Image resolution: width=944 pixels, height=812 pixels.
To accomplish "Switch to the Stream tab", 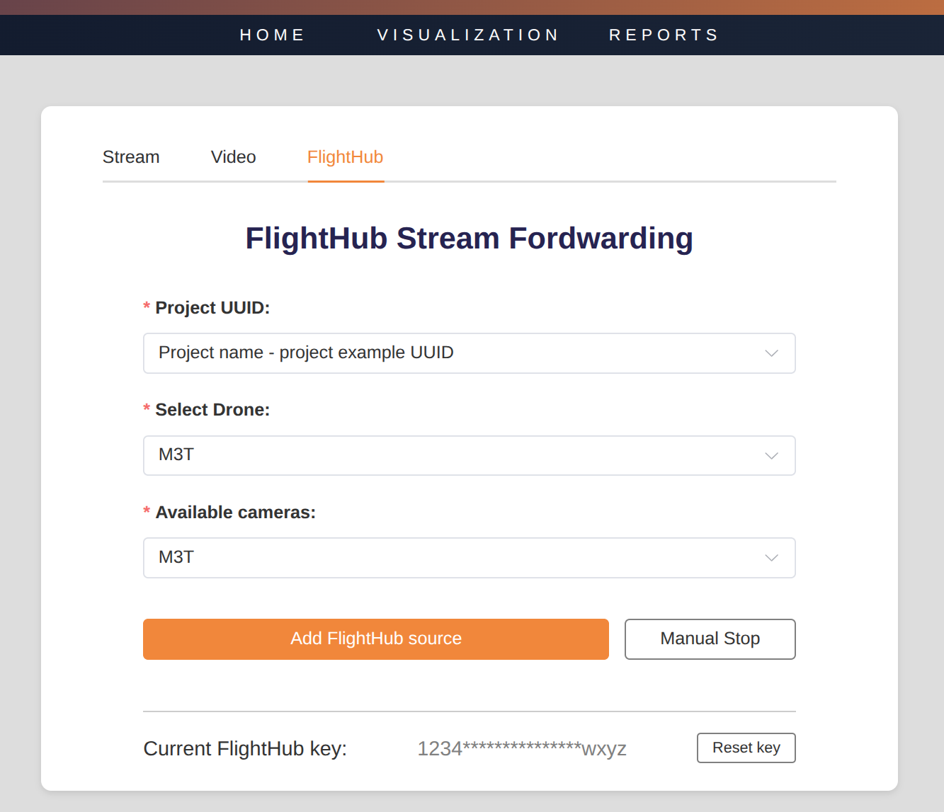I will pos(131,157).
